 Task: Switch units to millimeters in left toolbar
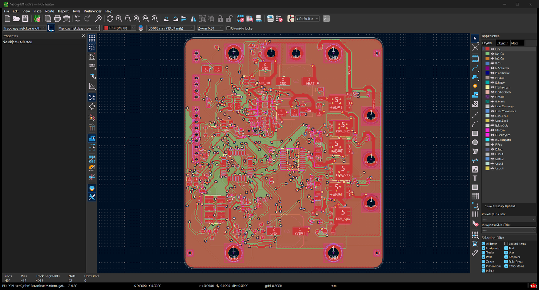(92, 66)
